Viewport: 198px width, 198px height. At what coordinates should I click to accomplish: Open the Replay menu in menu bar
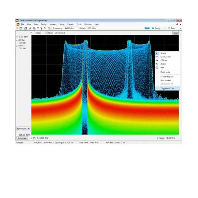[44, 24]
